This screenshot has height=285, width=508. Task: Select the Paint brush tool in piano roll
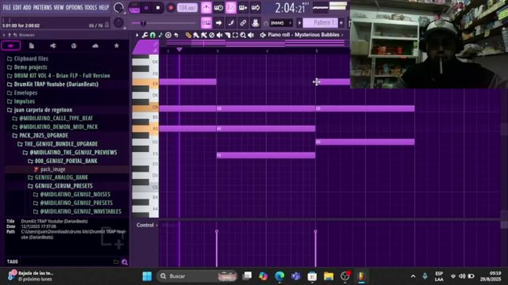click(196, 35)
